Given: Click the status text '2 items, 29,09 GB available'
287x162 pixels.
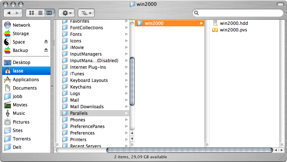Looking at the screenshot, I should click(140, 157).
